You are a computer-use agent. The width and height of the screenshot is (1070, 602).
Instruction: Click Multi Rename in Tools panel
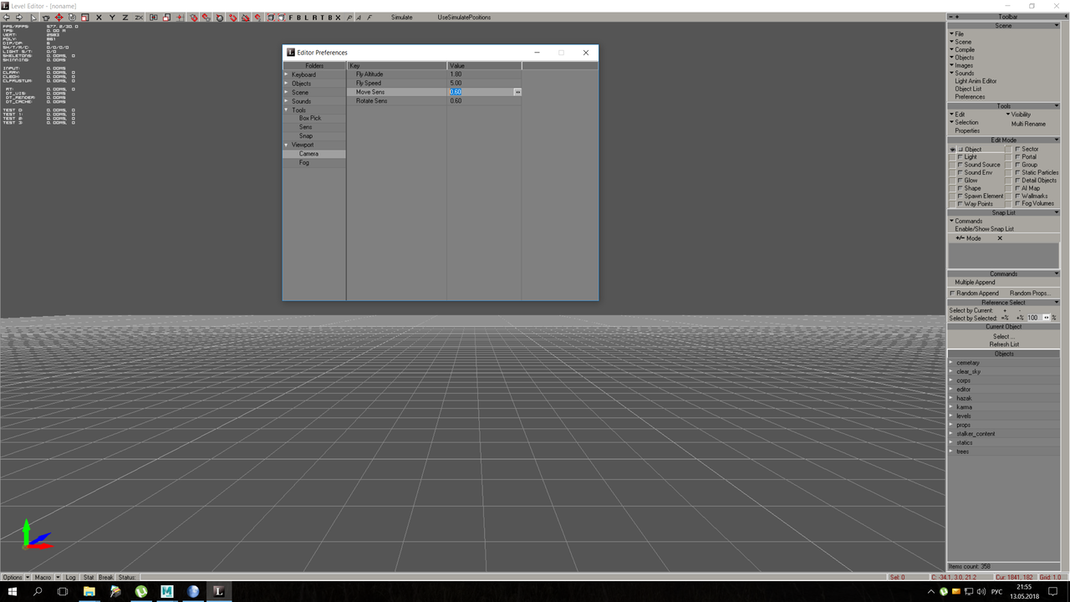tap(1028, 124)
